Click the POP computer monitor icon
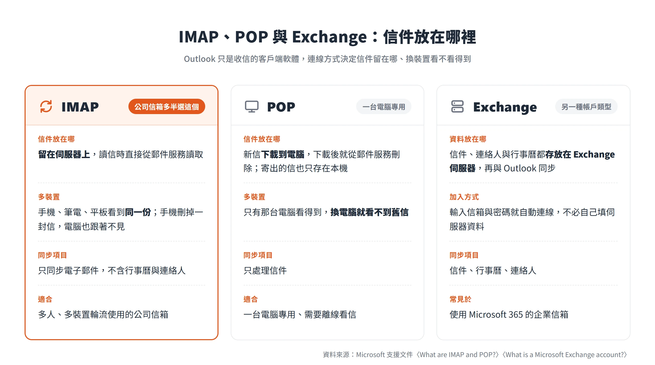 tap(252, 106)
